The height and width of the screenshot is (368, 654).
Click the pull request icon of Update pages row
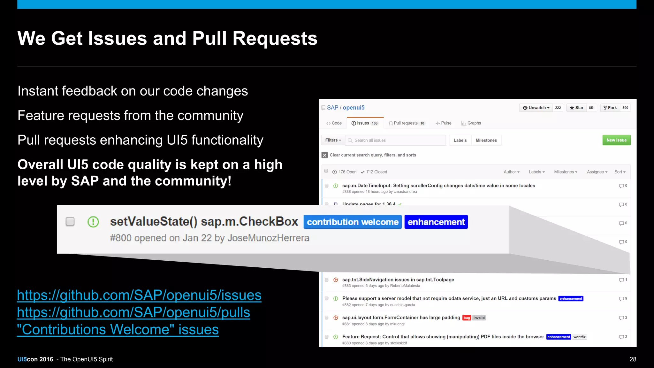click(x=336, y=203)
